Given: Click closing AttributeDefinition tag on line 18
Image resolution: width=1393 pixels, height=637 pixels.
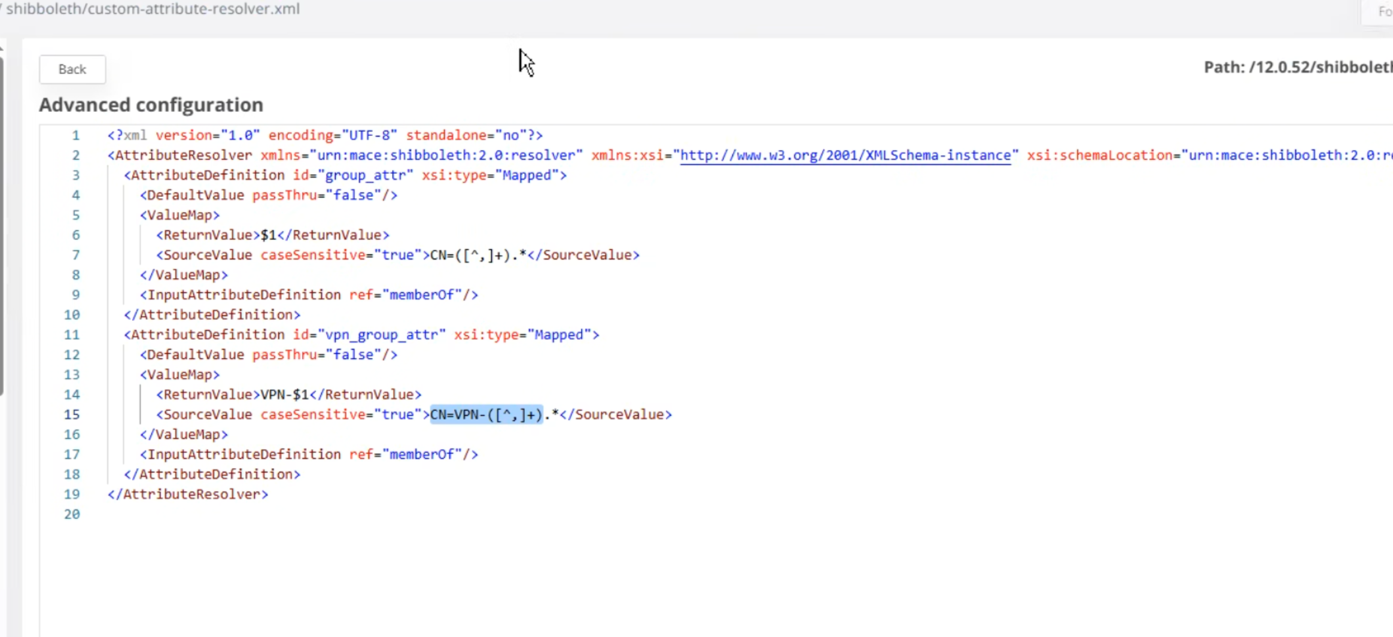Looking at the screenshot, I should tap(212, 474).
